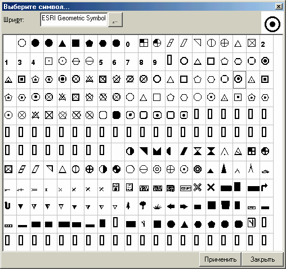This screenshot has width=286, height=269.
Task: Select the deciduous tree symbol
Action: click(x=143, y=205)
